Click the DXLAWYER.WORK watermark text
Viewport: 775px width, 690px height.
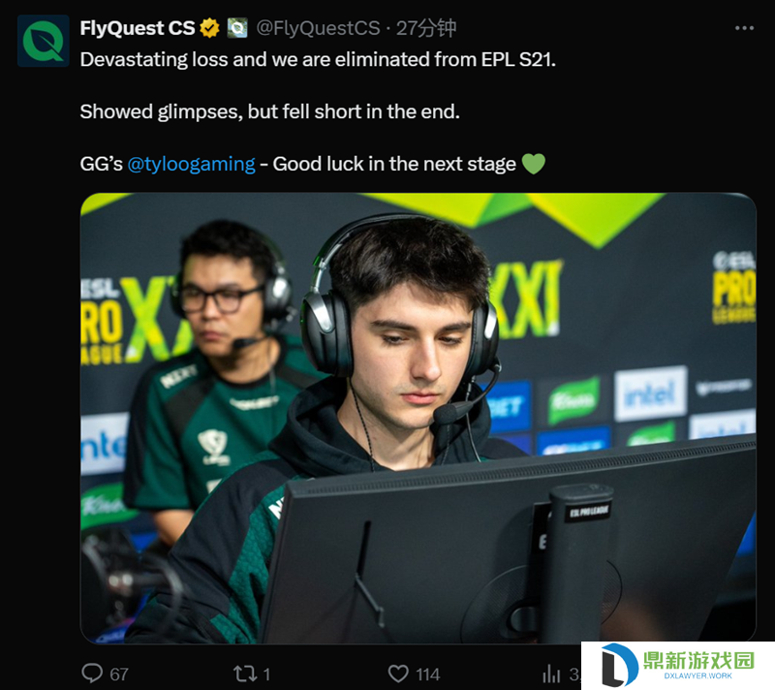[x=697, y=675]
